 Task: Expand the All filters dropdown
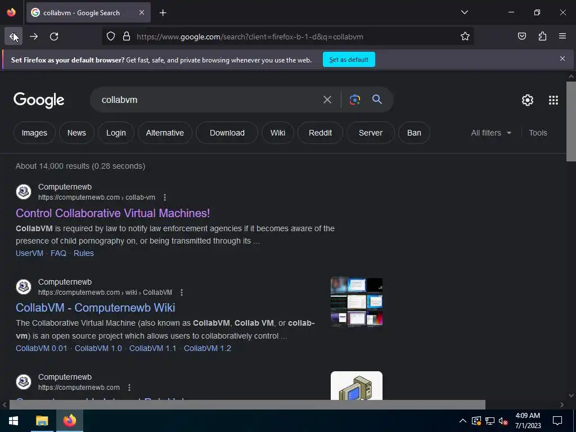click(491, 133)
